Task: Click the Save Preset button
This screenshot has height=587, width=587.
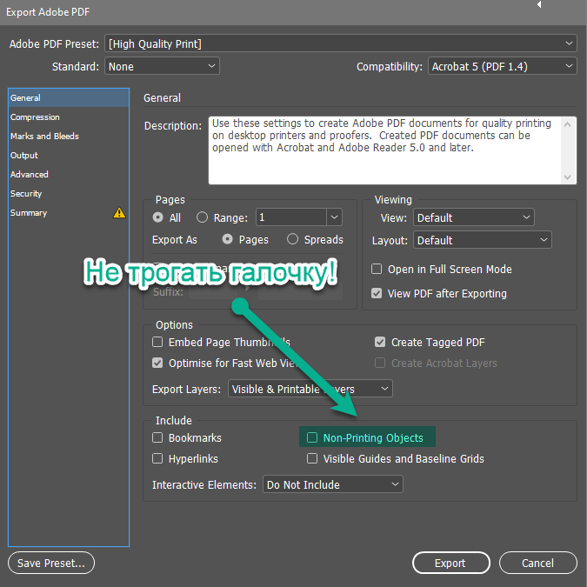Action: [51, 563]
